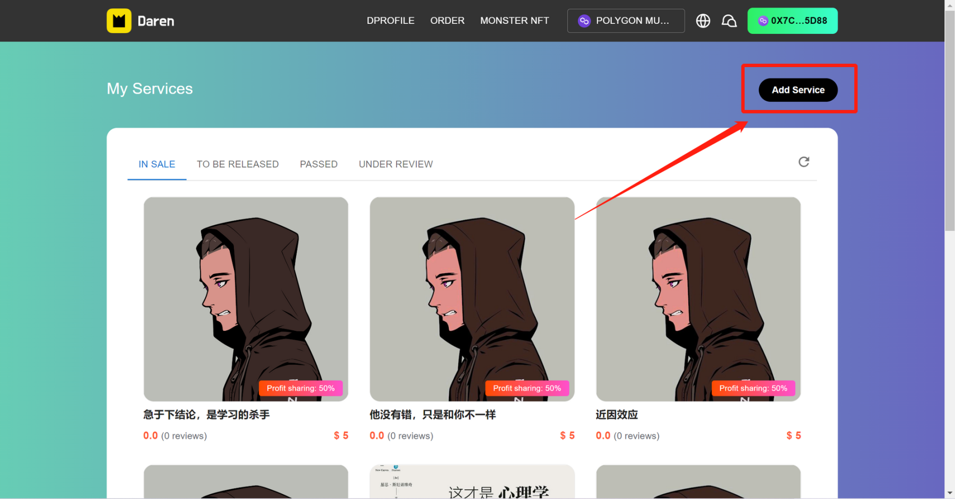This screenshot has height=499, width=955.
Task: Click the Polygon network chain icon
Action: 584,21
